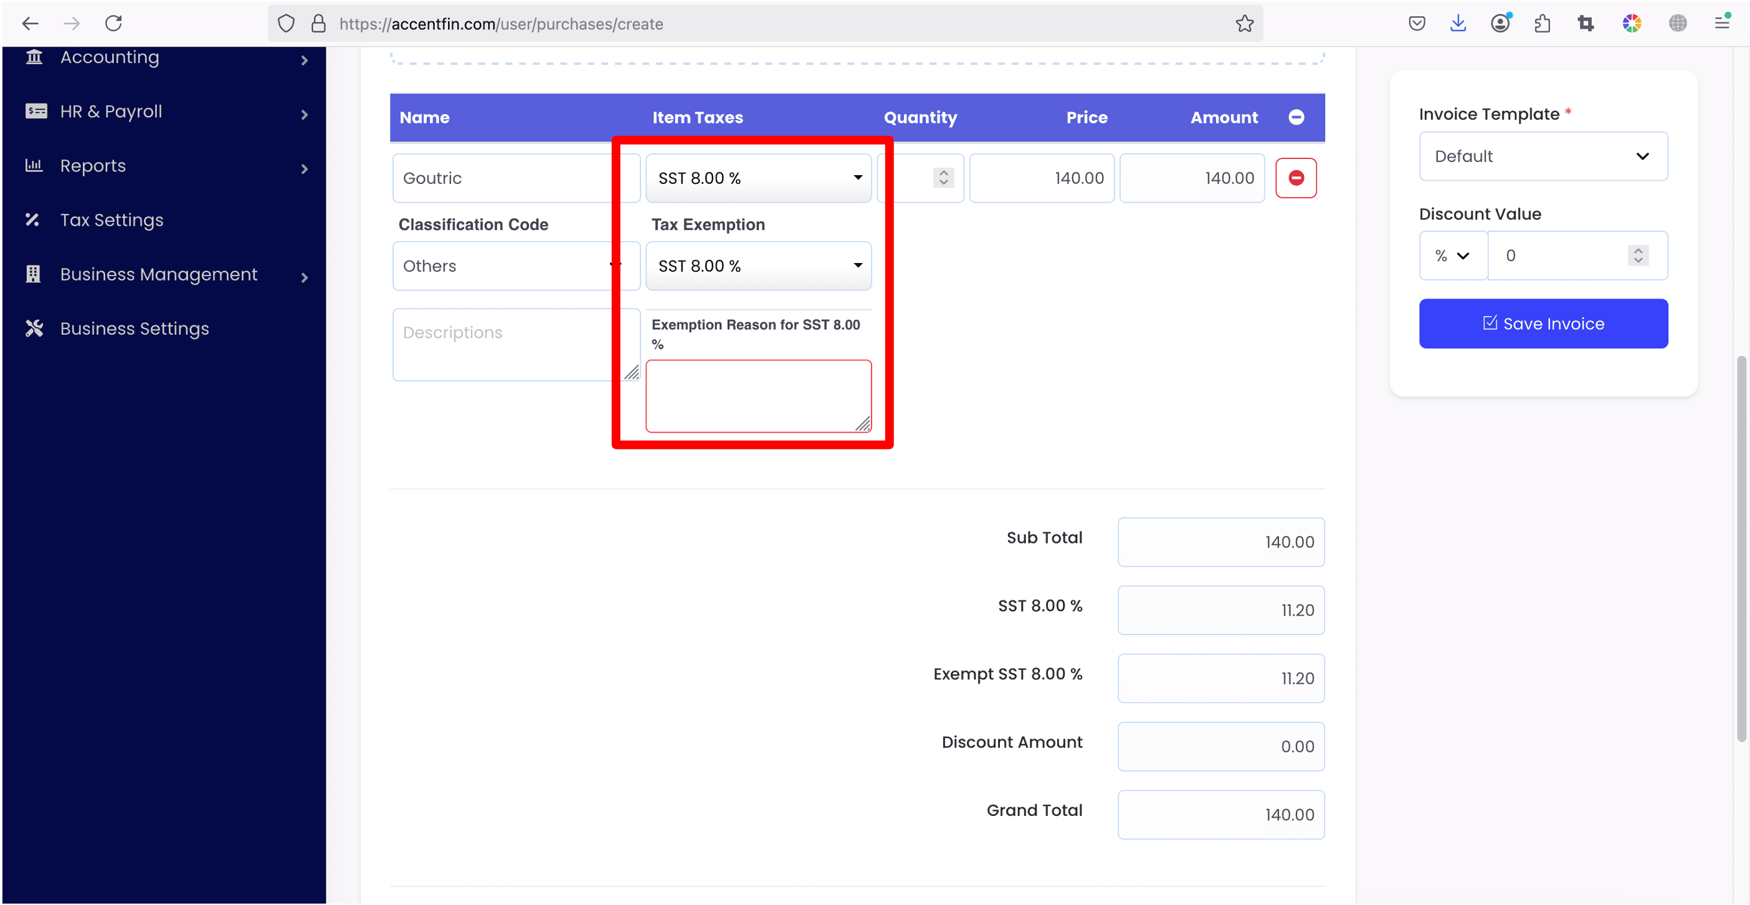Reload the page with refresh icon
Screen dimensions: 1750x905
(113, 24)
